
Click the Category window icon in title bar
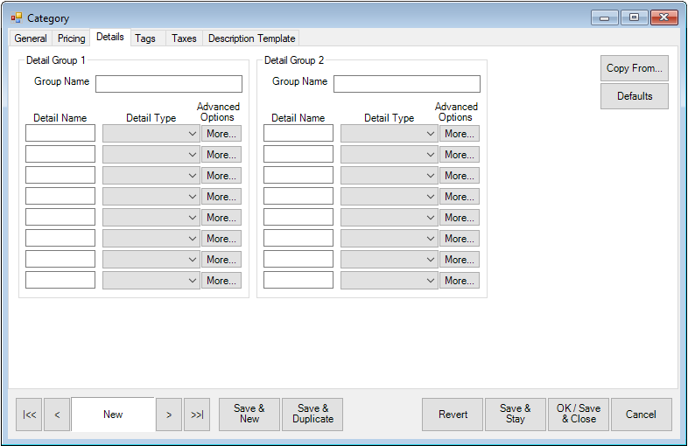(17, 17)
